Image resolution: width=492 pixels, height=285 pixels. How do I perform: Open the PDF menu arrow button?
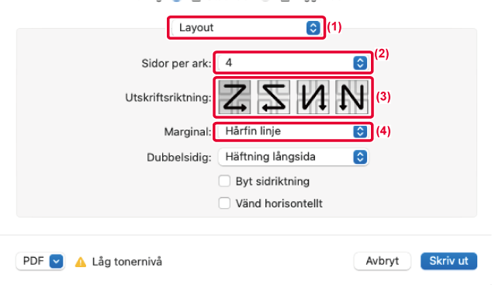click(56, 261)
